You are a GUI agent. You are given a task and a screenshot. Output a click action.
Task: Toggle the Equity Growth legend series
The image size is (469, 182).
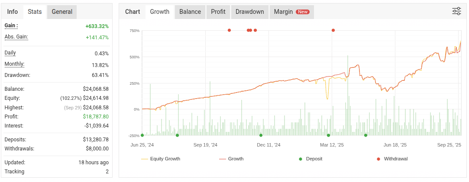pos(165,159)
